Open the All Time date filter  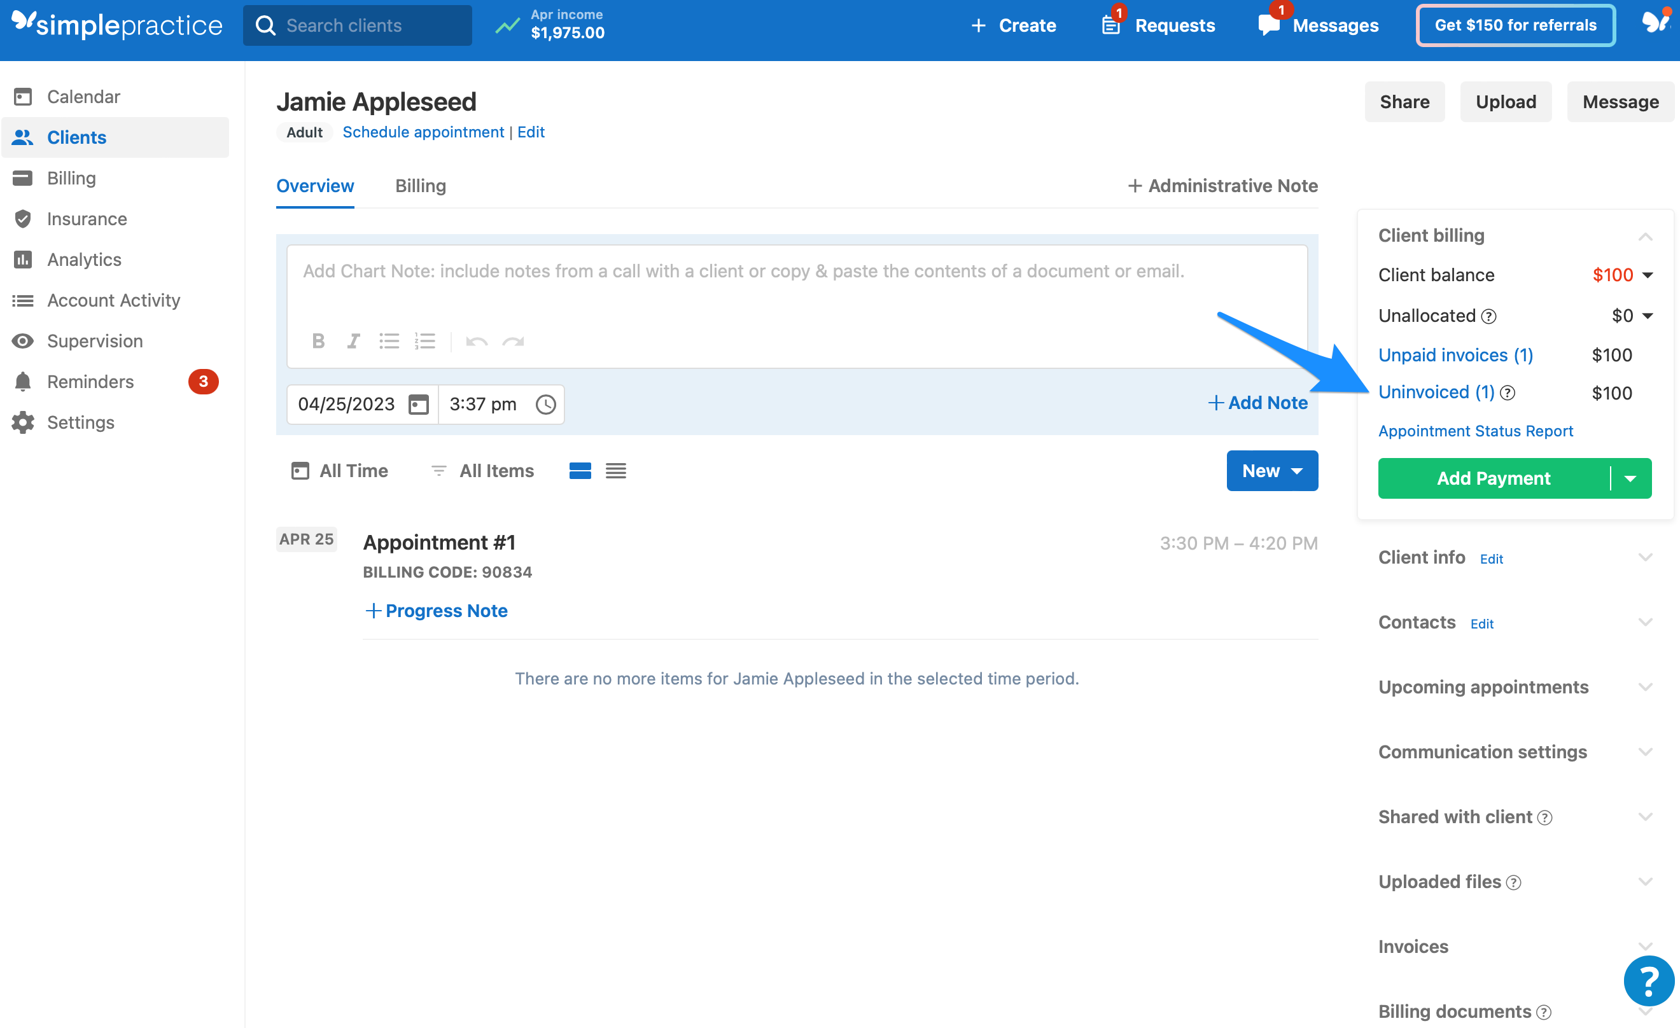340,471
